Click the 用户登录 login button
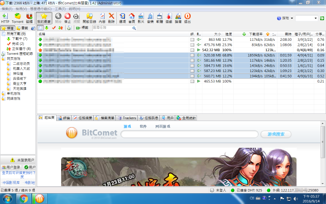This screenshot has width=326, height=204. point(11,167)
